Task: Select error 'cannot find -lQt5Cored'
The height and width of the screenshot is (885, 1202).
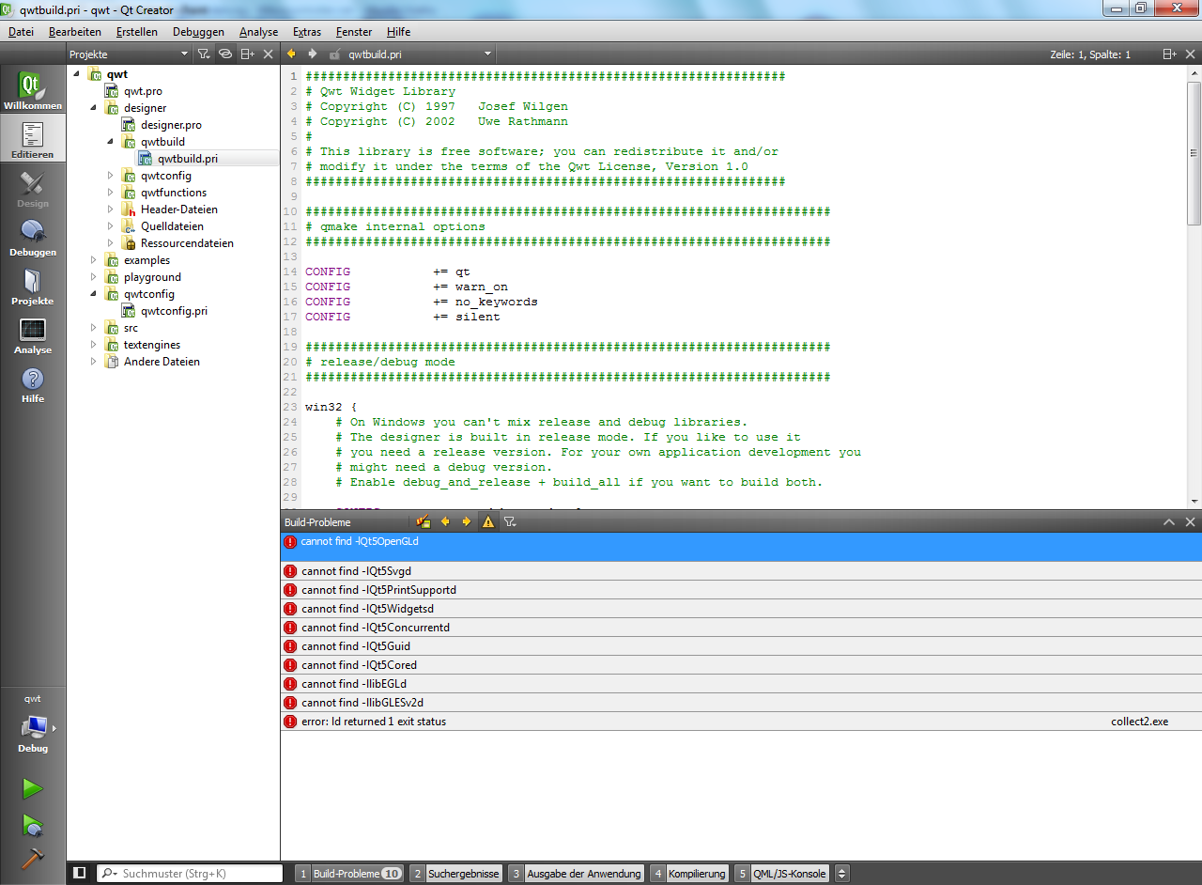Action: tap(741, 665)
